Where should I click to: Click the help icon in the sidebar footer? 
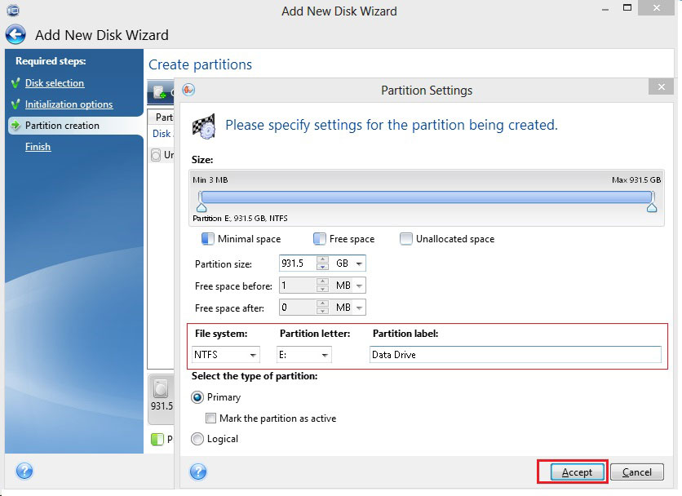24,471
